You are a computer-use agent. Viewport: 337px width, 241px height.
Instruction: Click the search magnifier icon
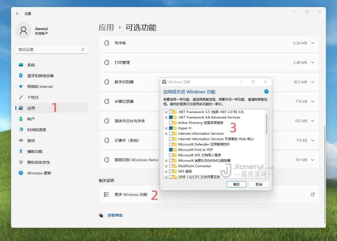click(83, 49)
